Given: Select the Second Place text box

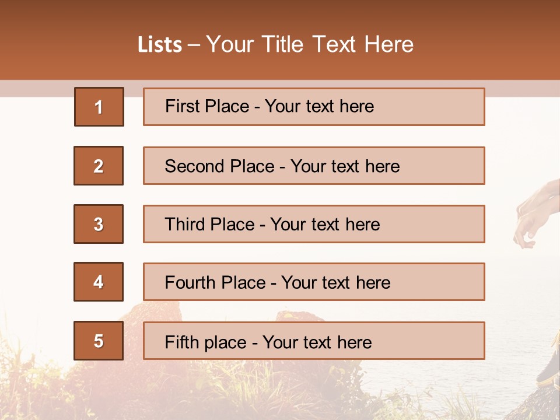Looking at the screenshot, I should coord(314,166).
